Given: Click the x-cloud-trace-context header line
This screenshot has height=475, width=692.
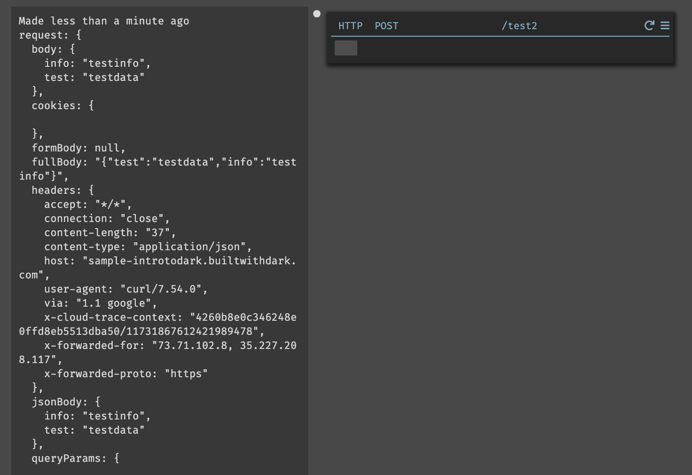Looking at the screenshot, I should tap(158, 325).
